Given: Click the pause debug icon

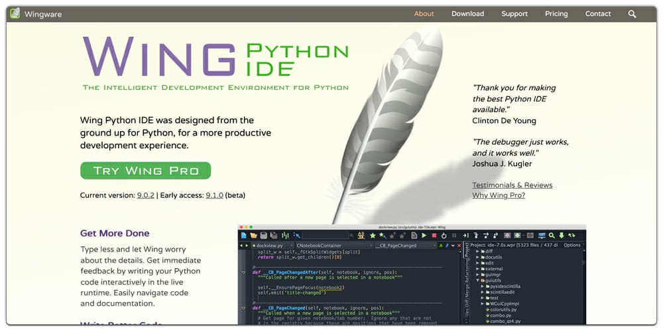Looking at the screenshot, I should pos(454,236).
